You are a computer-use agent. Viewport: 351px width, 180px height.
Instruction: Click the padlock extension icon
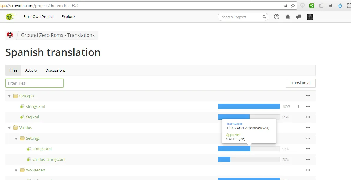[x=330, y=6]
